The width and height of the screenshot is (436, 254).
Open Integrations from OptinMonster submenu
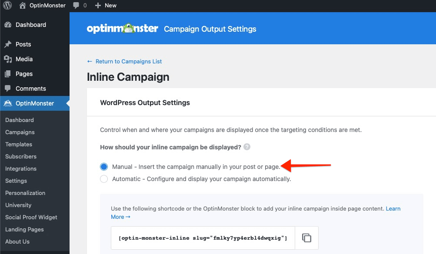point(20,168)
